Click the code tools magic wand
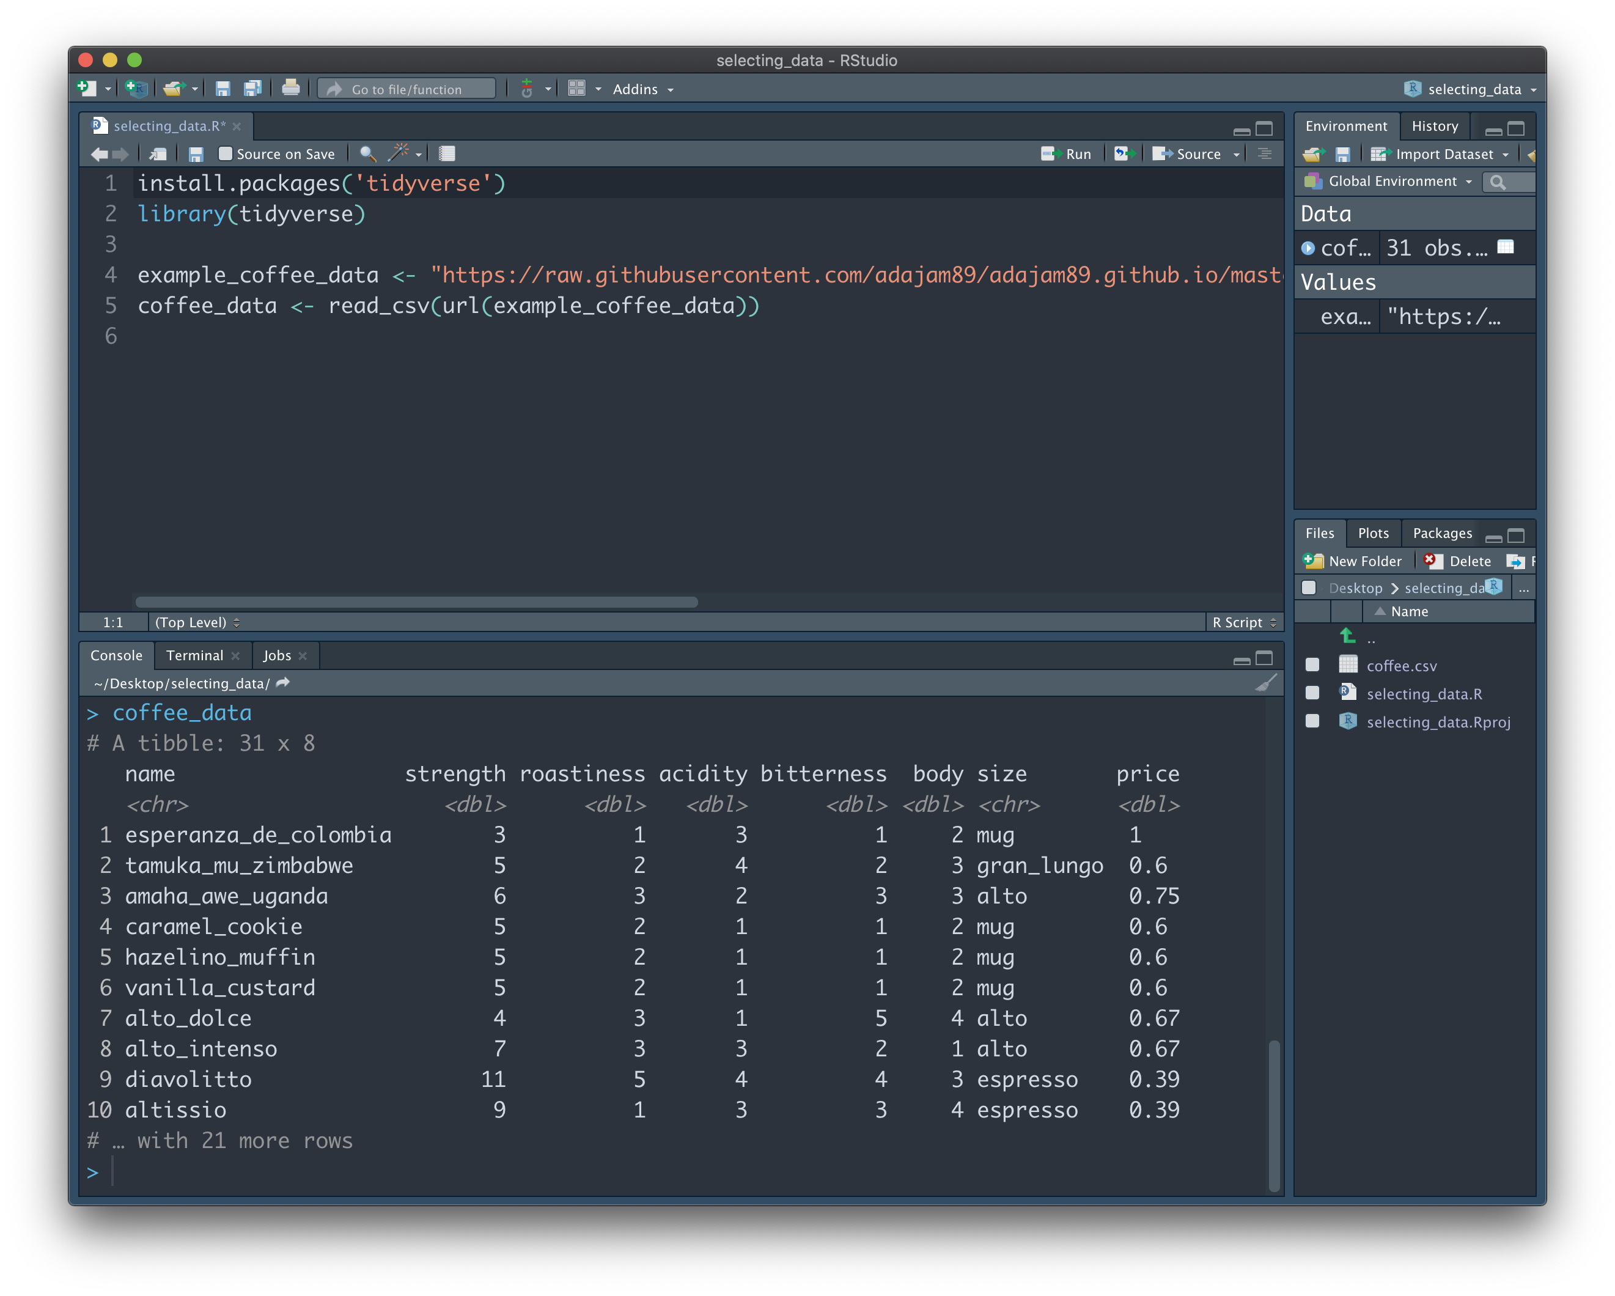Image resolution: width=1615 pixels, height=1296 pixels. pos(398,153)
